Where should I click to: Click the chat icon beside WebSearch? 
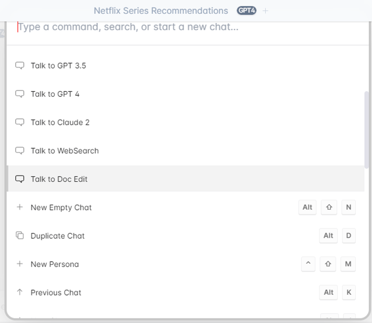tap(20, 151)
